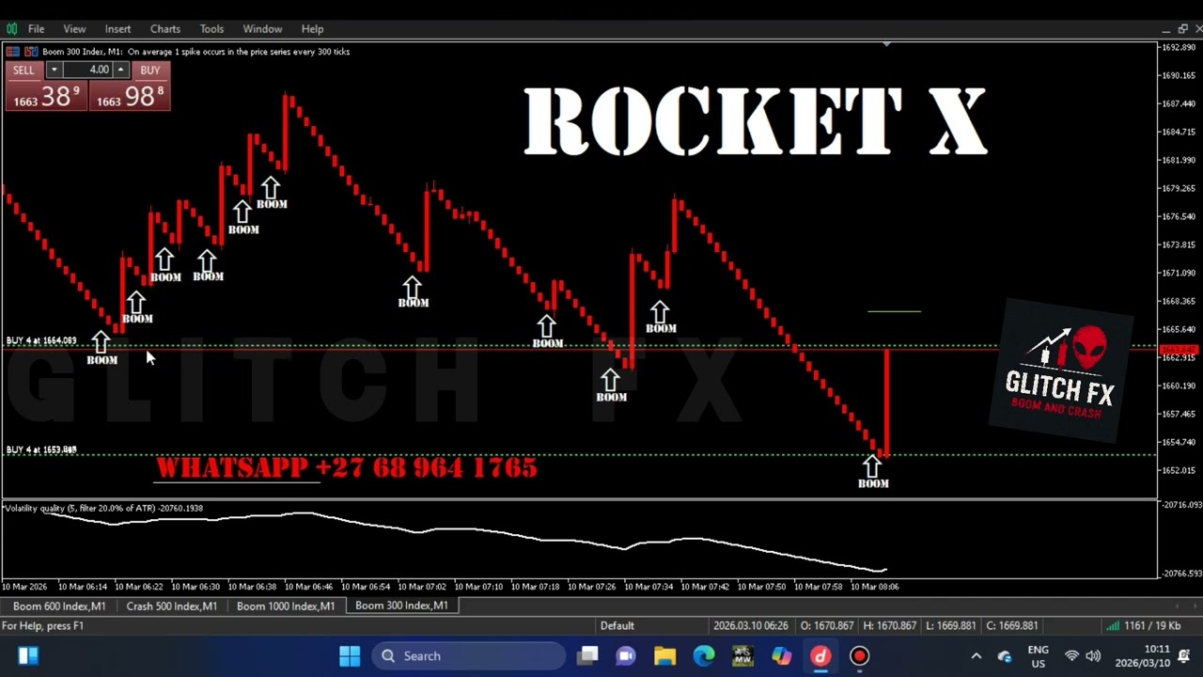The height and width of the screenshot is (677, 1203).
Task: Open Task View from the taskbar
Action: [588, 656]
